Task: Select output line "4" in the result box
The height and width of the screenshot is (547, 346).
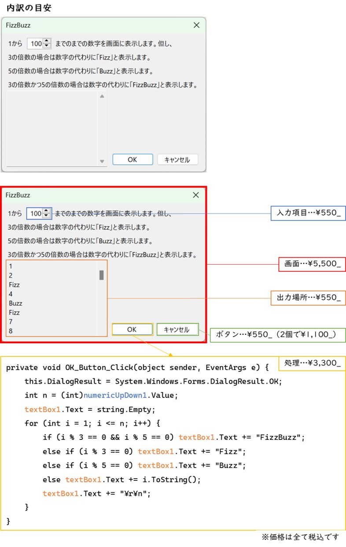Action: pyautogui.click(x=11, y=294)
